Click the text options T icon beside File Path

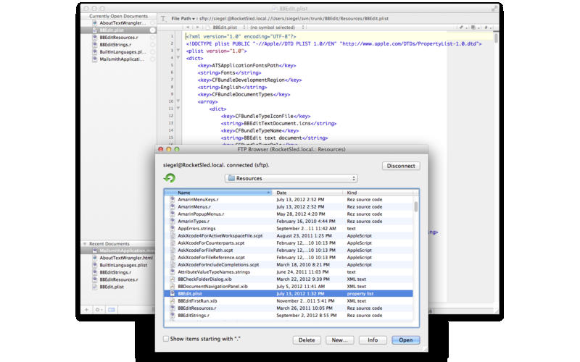point(164,19)
